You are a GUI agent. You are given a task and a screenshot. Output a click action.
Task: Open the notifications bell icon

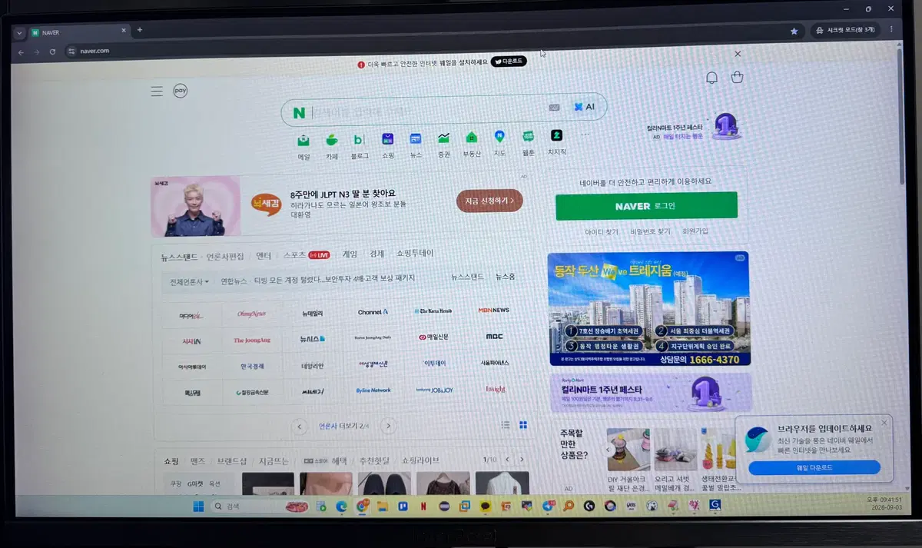pyautogui.click(x=711, y=78)
